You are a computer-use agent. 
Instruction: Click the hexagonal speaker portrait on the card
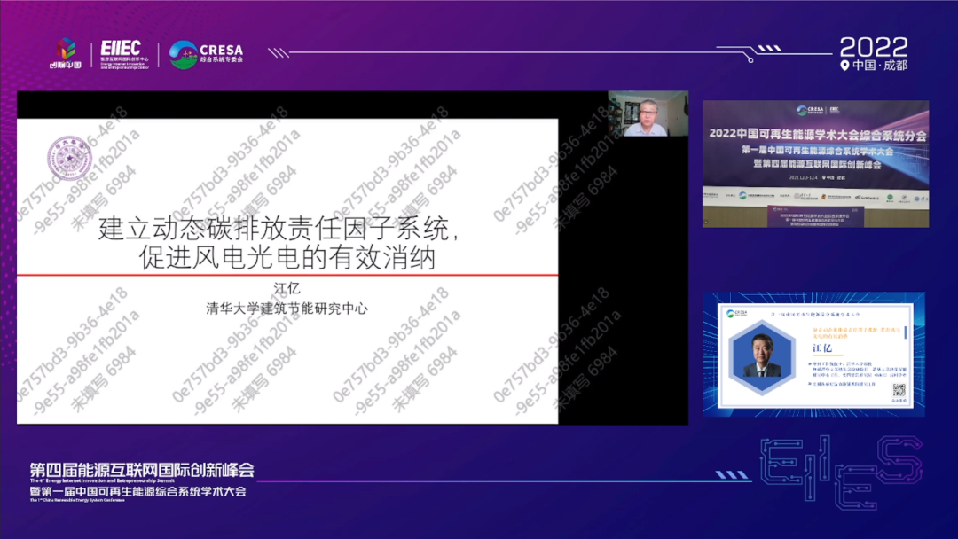761,356
